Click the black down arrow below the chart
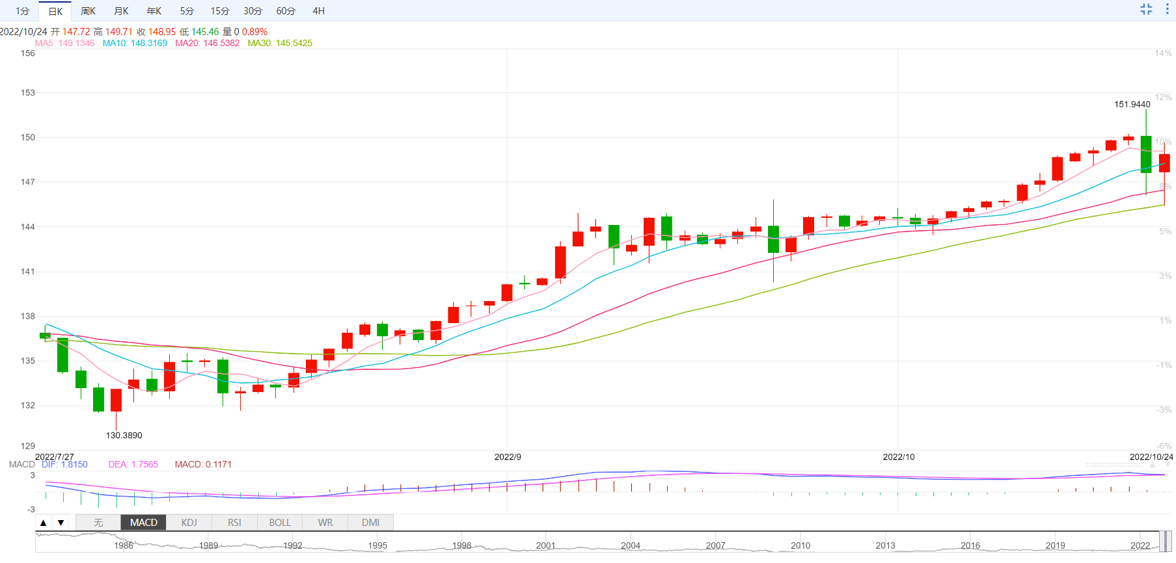The width and height of the screenshot is (1176, 563). click(61, 523)
